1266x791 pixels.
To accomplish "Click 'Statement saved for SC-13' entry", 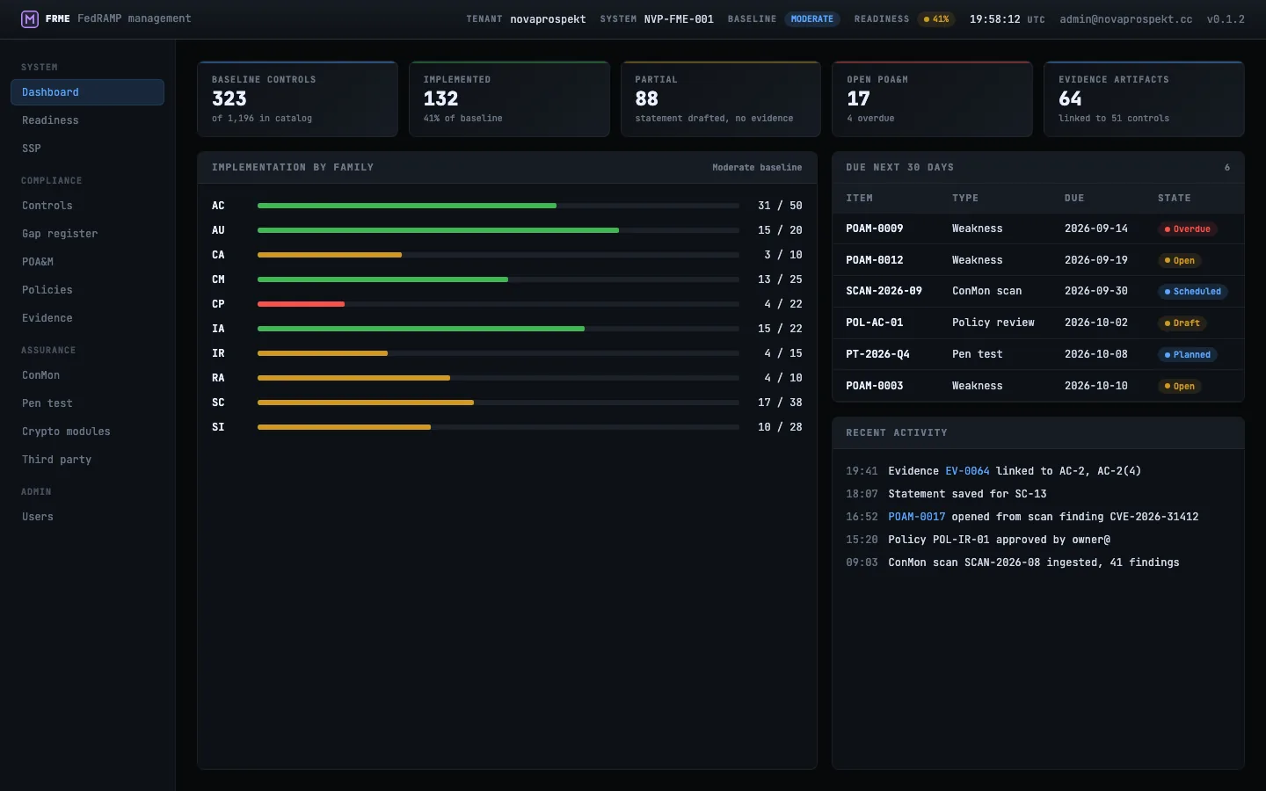I will point(967,494).
